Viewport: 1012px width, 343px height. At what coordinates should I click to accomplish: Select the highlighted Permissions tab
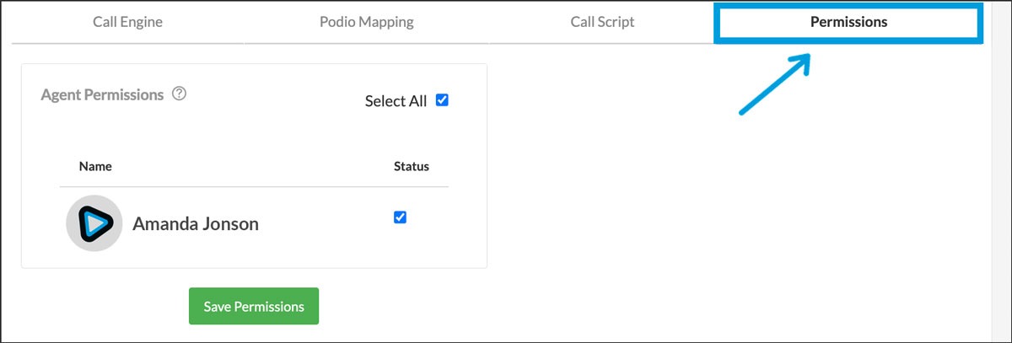pos(848,22)
